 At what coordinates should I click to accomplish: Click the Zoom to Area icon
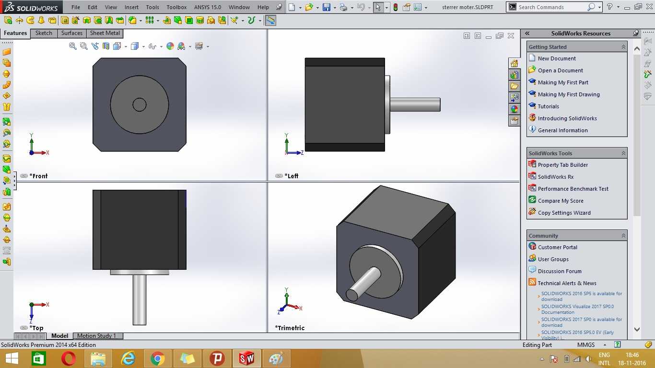(84, 46)
